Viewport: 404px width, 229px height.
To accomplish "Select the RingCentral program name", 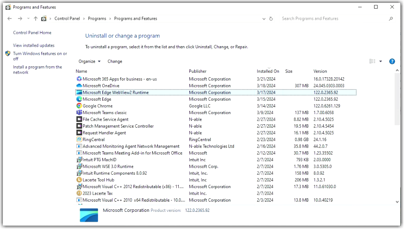I will (94, 139).
